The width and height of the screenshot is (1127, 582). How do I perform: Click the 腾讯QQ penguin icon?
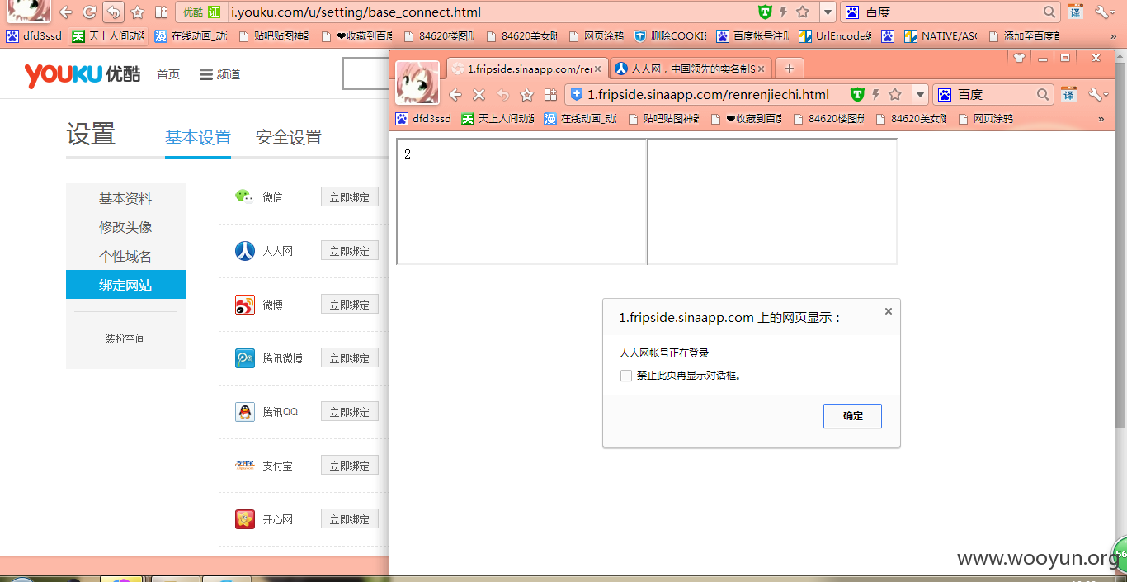[245, 412]
